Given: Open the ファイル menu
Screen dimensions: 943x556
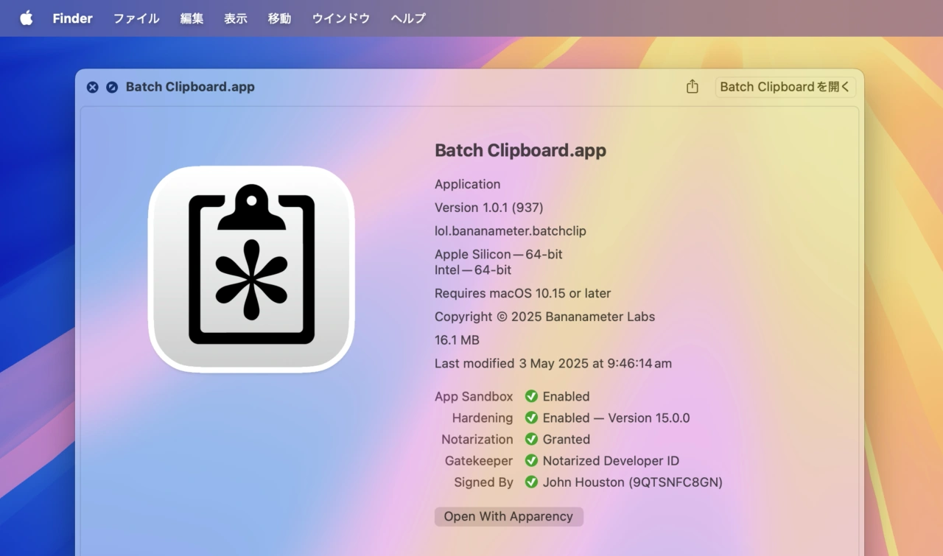Looking at the screenshot, I should coord(136,18).
